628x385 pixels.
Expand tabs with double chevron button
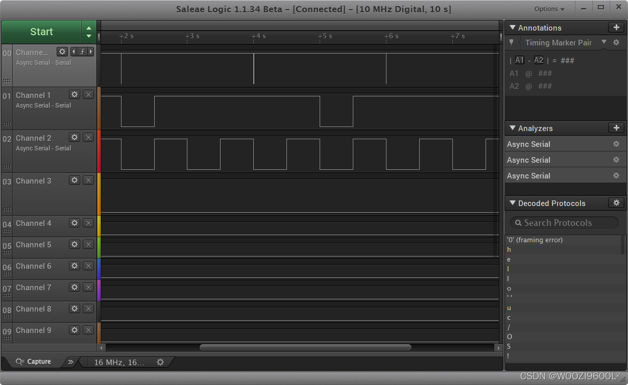(x=70, y=362)
